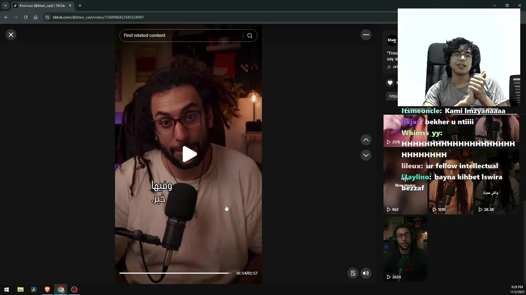Open creator video with 962 views
The image size is (526, 295).
coord(405,182)
